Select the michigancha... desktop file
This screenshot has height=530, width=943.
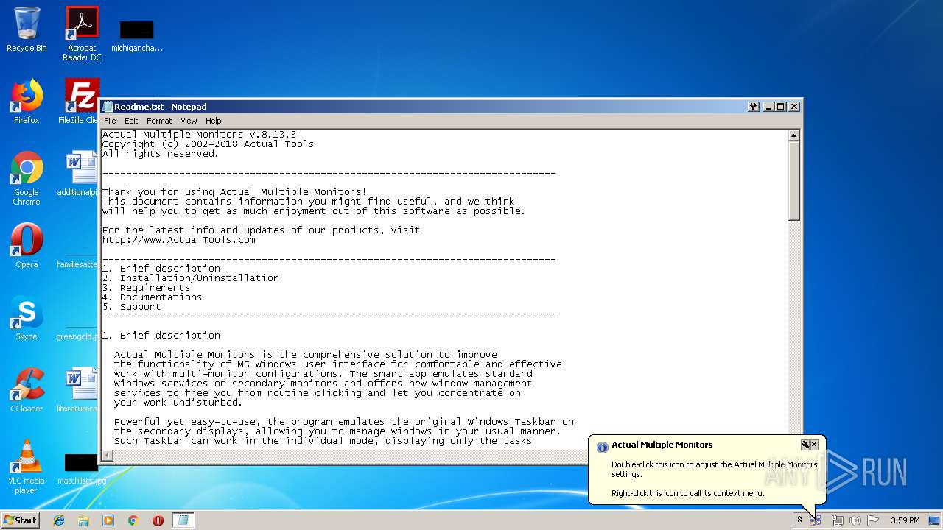click(137, 37)
